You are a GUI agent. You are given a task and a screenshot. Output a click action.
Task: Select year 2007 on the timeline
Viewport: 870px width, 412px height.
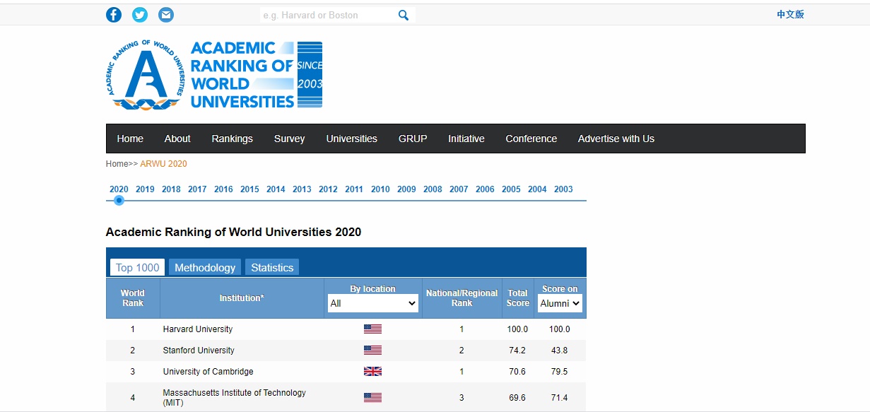(459, 189)
